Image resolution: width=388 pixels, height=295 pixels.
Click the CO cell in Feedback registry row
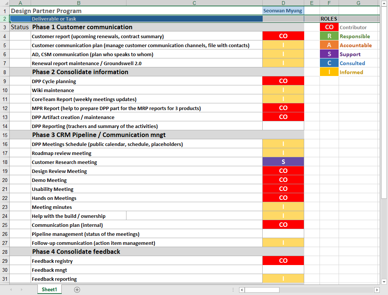click(283, 261)
